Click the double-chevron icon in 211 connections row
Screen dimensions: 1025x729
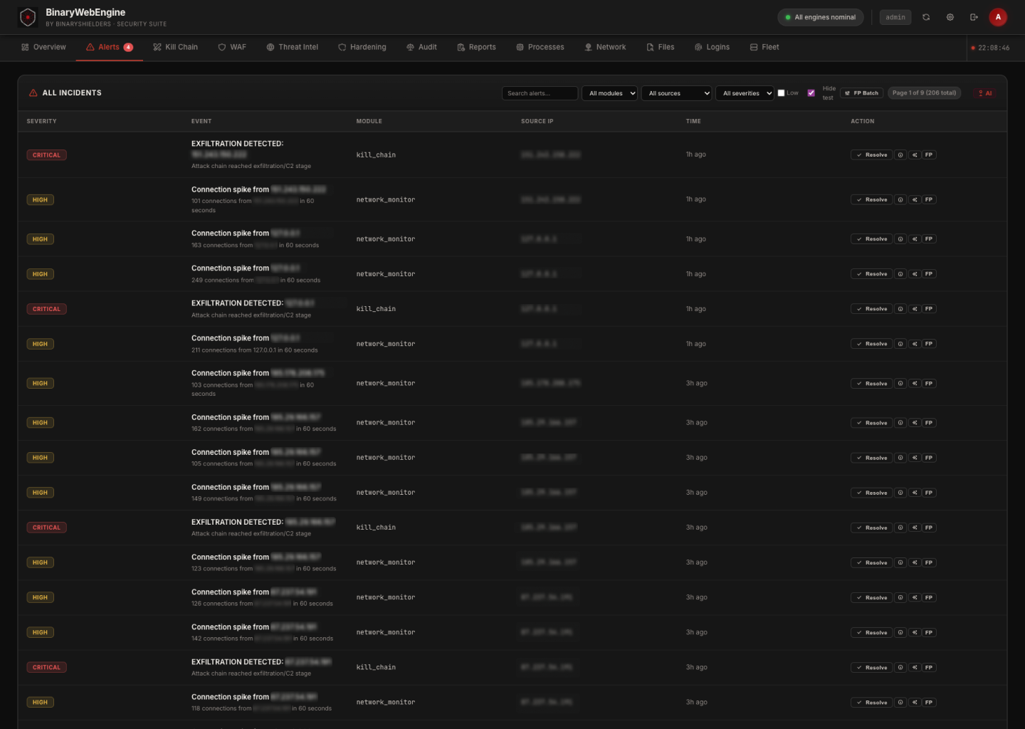(x=915, y=344)
